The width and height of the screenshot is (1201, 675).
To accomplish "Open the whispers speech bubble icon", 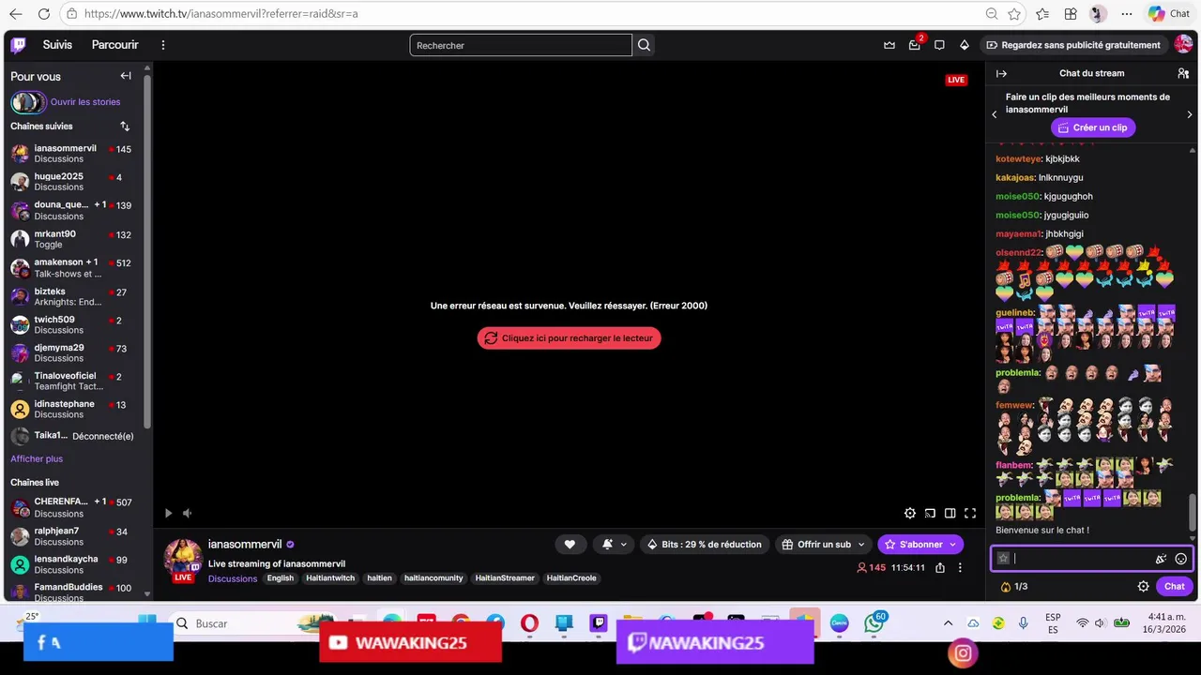I will pyautogui.click(x=939, y=45).
